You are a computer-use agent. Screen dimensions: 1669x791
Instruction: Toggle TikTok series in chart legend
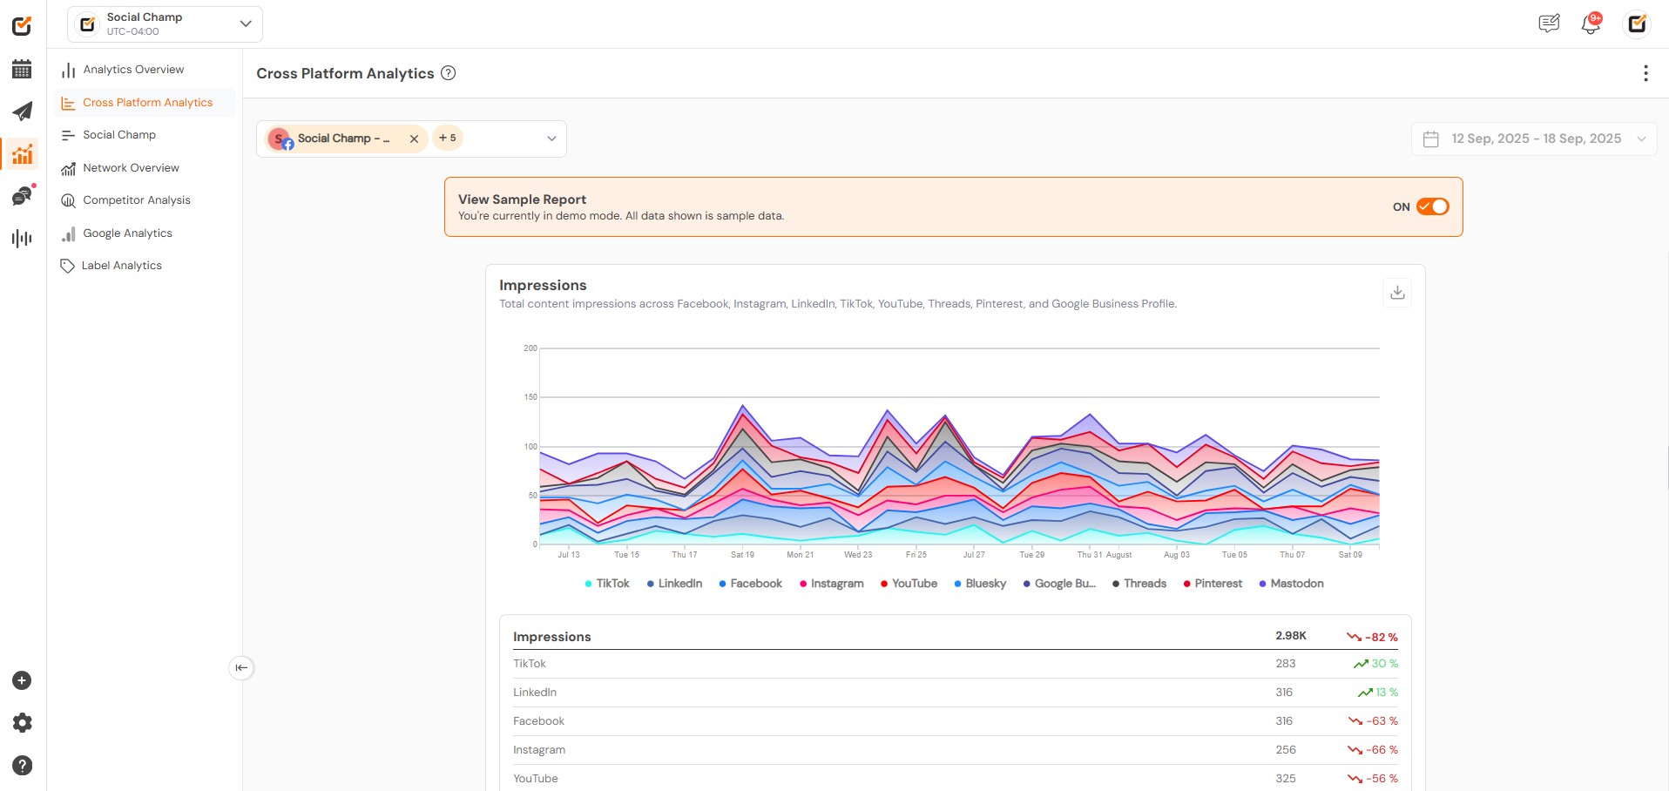pyautogui.click(x=607, y=584)
